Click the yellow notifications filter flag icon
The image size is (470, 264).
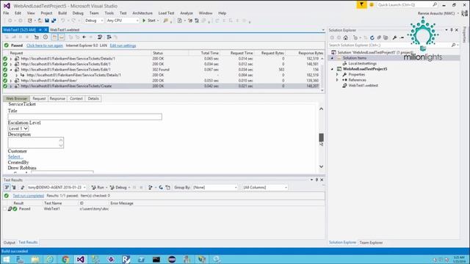[x=361, y=4]
